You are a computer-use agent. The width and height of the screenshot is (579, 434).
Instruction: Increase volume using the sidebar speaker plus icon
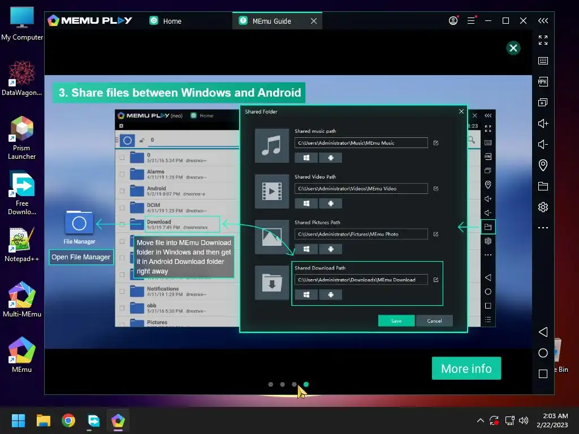[543, 123]
